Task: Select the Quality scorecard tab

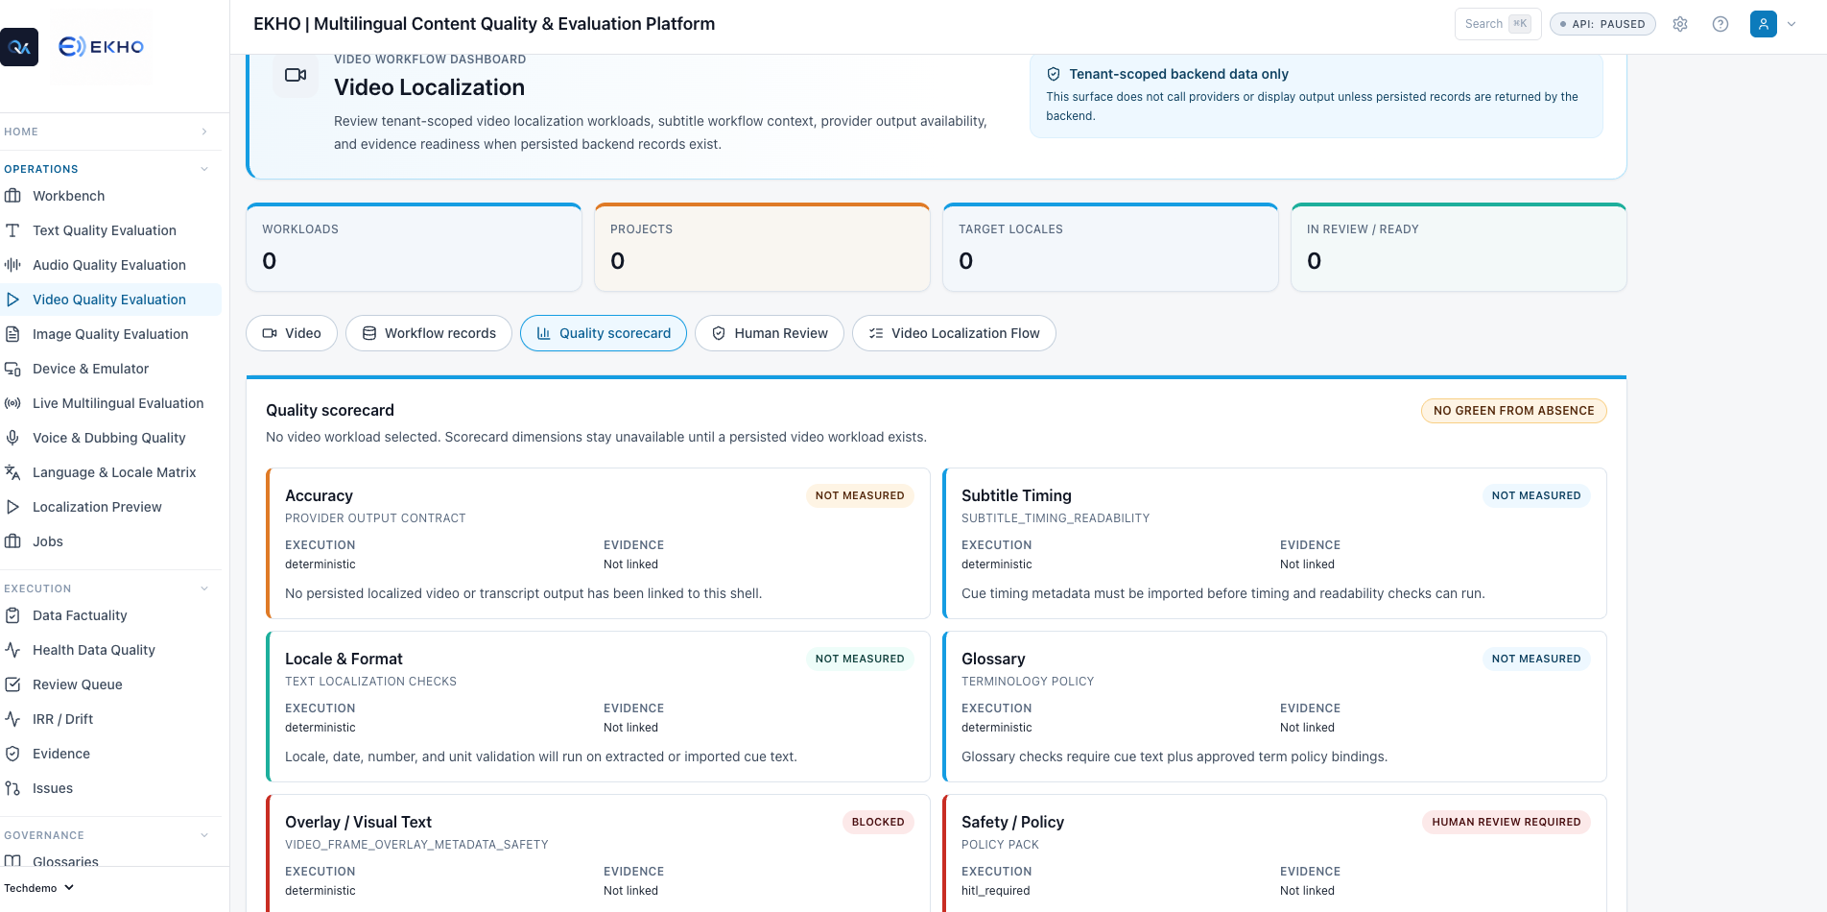Action: tap(604, 333)
